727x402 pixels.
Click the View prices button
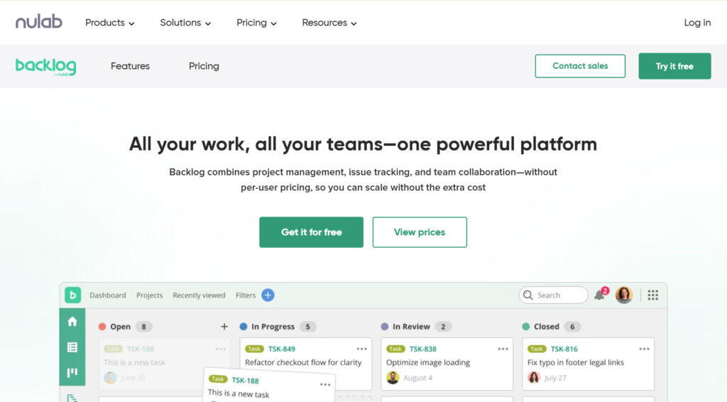420,232
